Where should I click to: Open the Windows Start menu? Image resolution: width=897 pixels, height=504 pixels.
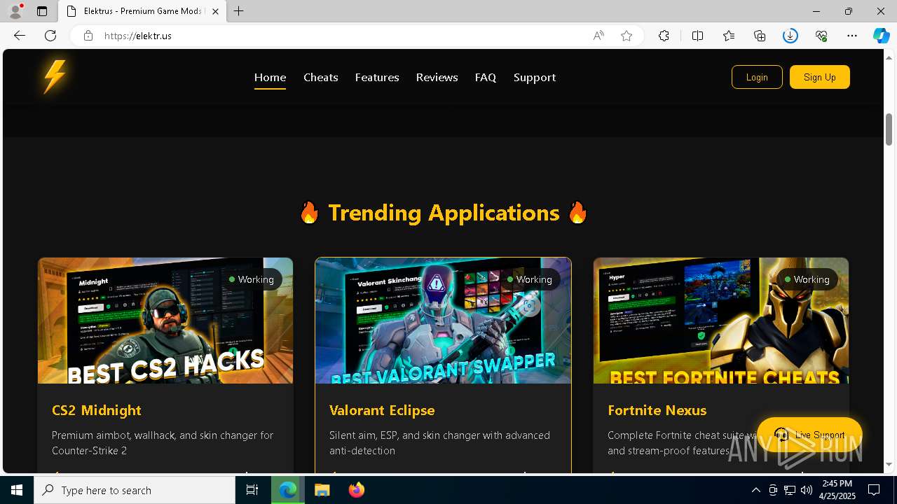point(17,490)
